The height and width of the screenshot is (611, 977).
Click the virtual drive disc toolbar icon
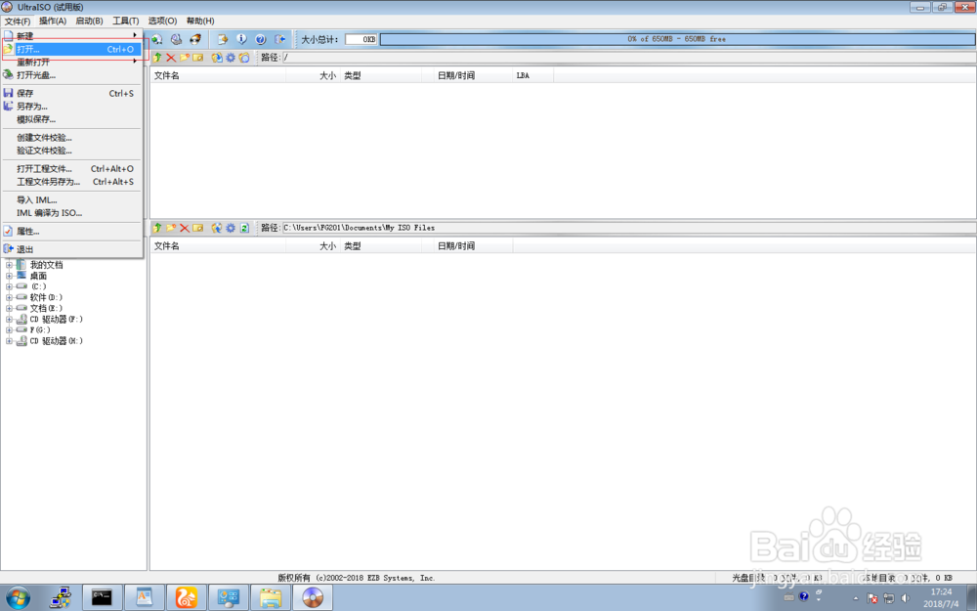176,39
